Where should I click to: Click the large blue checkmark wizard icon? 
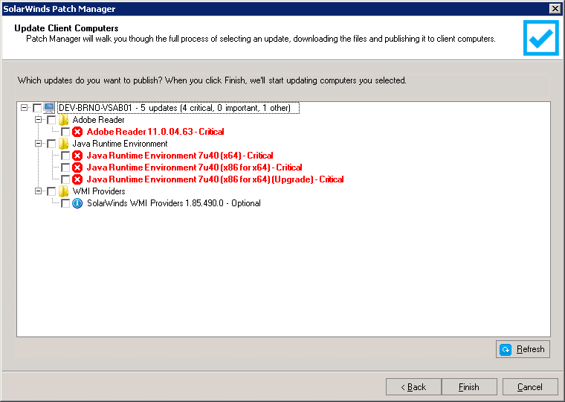pyautogui.click(x=541, y=38)
